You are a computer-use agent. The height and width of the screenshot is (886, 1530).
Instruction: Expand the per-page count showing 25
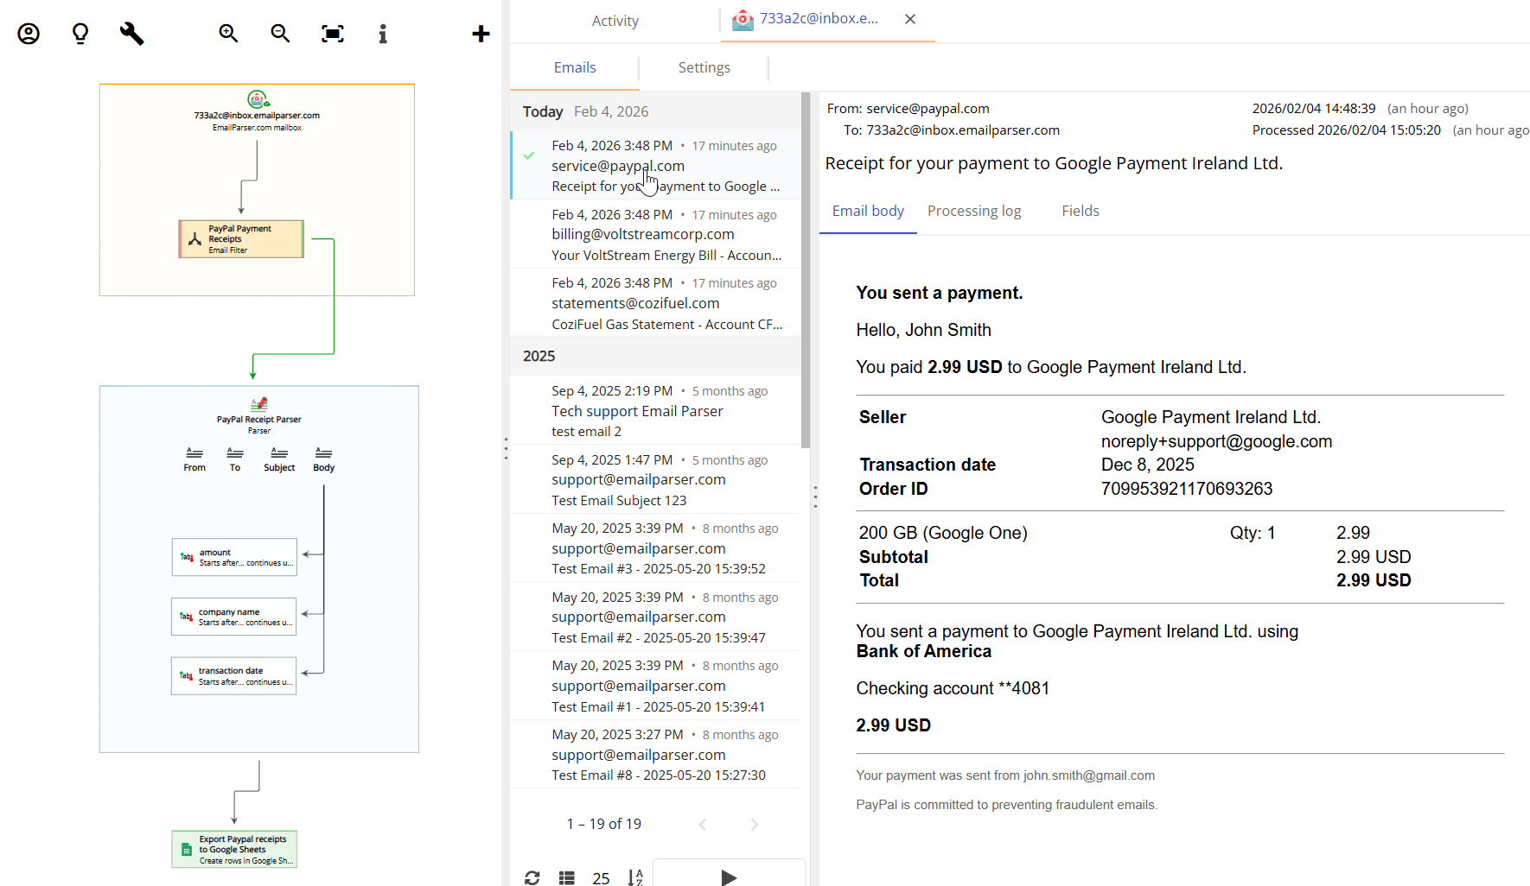click(x=601, y=877)
